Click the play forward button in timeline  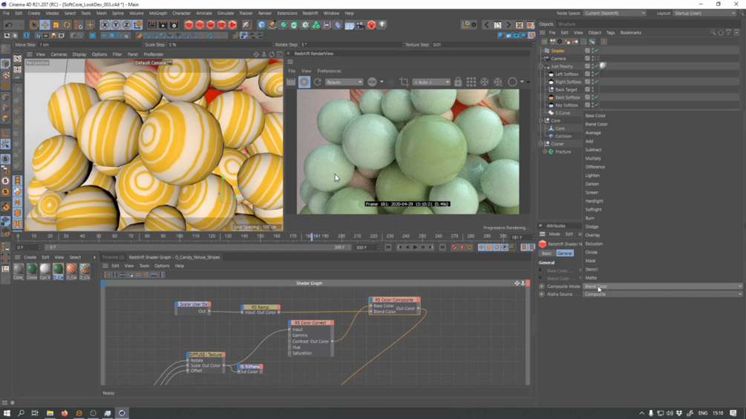415,248
